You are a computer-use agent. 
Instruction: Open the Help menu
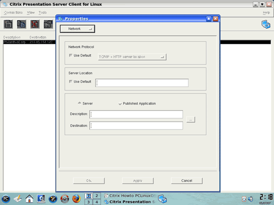267,12
